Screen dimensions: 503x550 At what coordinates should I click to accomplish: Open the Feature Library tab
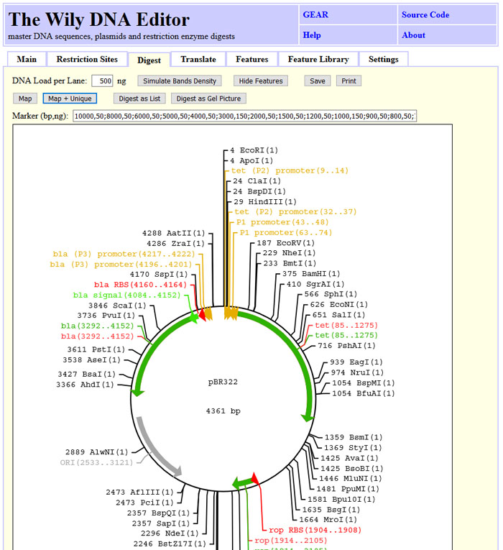(x=318, y=59)
